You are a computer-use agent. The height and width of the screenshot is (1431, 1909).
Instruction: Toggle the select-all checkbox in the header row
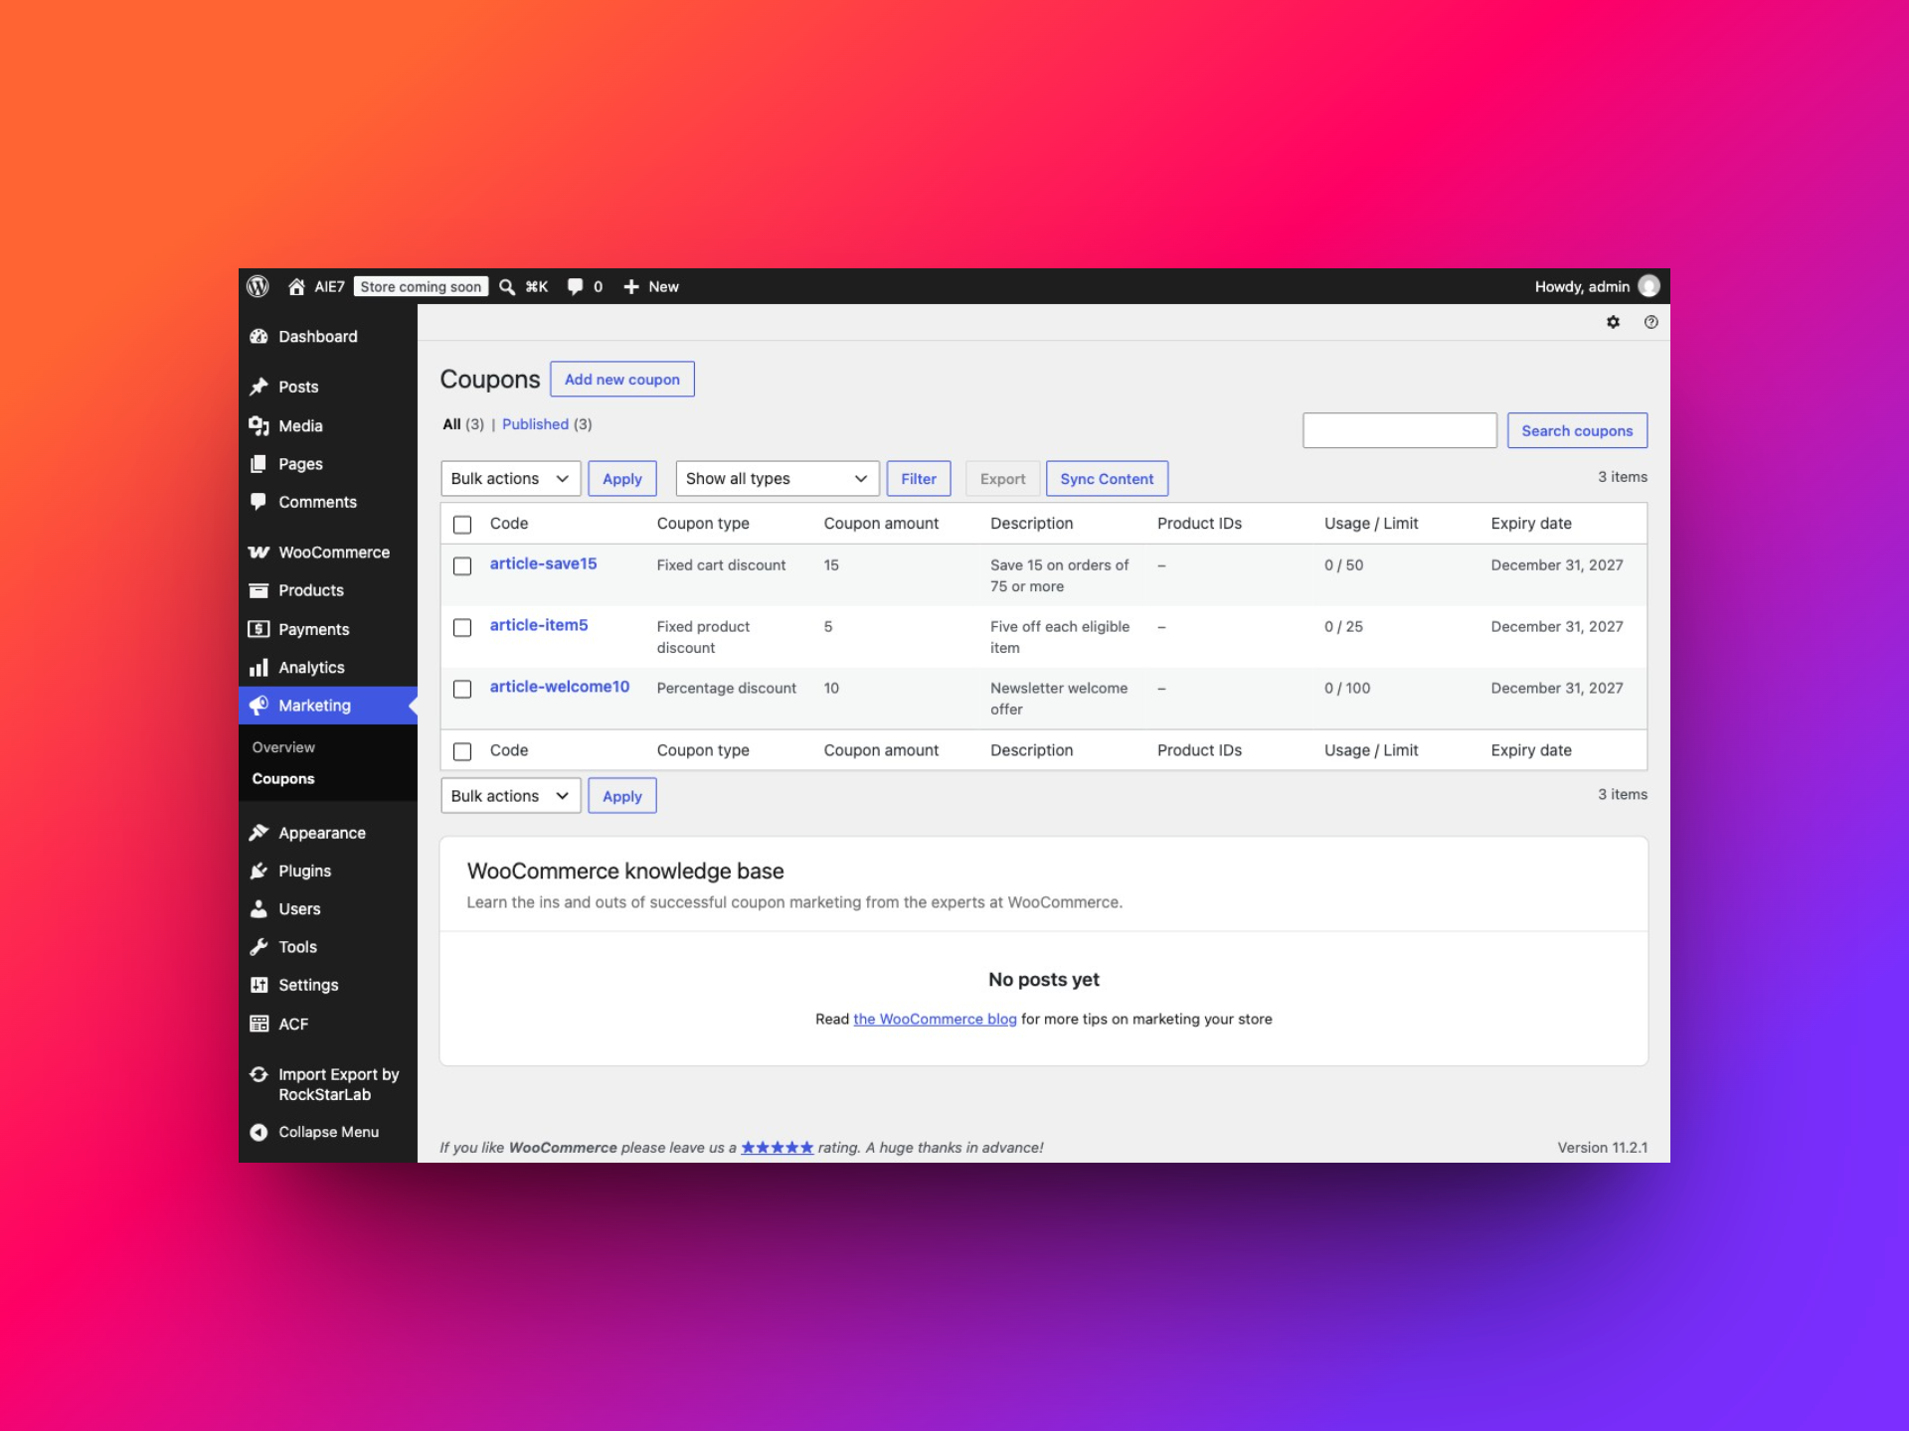pyautogui.click(x=462, y=524)
